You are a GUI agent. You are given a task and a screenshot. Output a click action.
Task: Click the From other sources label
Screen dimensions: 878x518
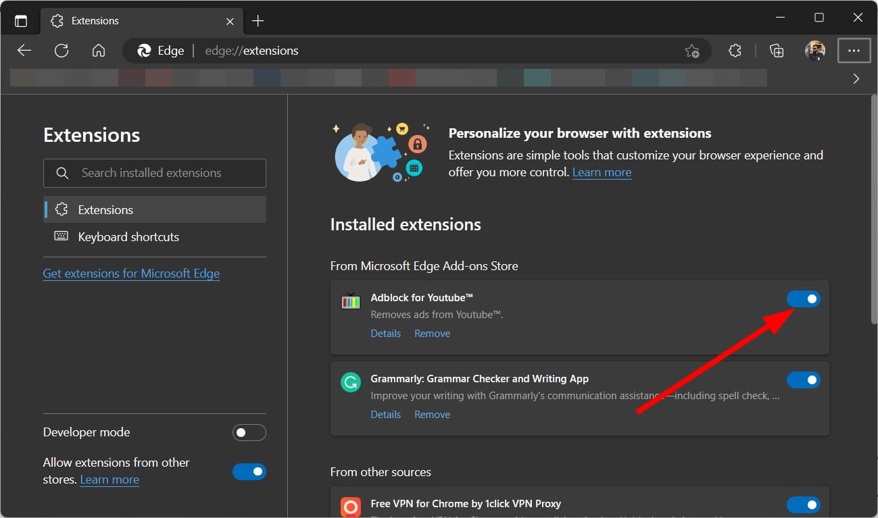pyautogui.click(x=381, y=471)
